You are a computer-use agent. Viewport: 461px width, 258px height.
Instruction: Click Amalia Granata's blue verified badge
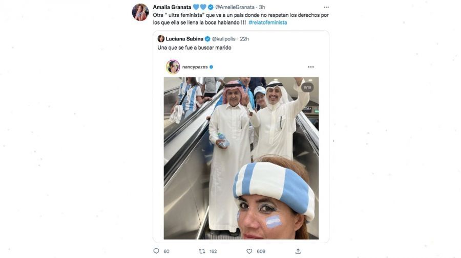click(x=211, y=7)
